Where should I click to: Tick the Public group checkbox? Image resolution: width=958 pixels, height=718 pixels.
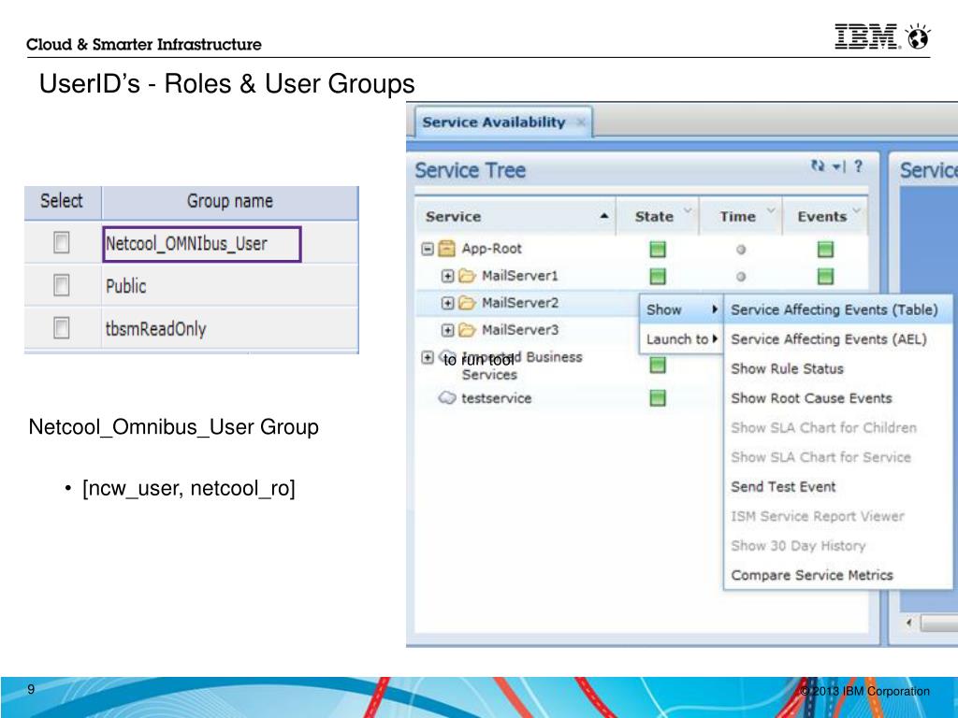62,286
